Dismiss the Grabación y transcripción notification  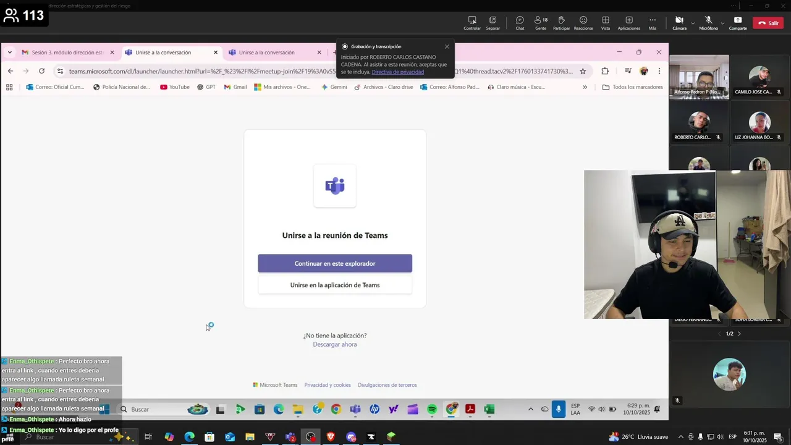pyautogui.click(x=447, y=46)
